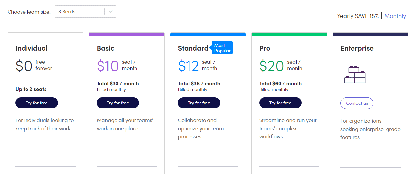The image size is (415, 174).
Task: Click the Standard plan heading
Action: click(x=193, y=48)
